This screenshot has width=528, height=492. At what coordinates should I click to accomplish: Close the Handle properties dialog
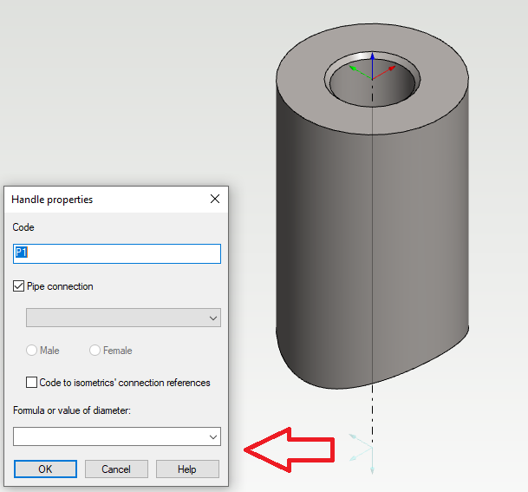pos(215,200)
